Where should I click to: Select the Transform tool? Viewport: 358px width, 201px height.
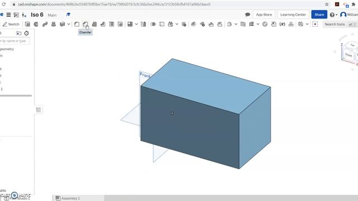point(170,24)
